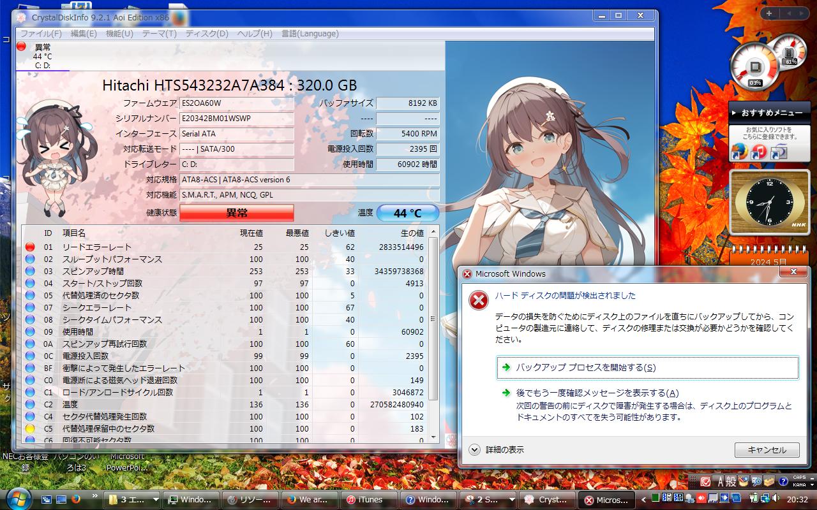Image resolution: width=817 pixels, height=510 pixels.
Task: Open the Windows Start orb
Action: [x=18, y=498]
